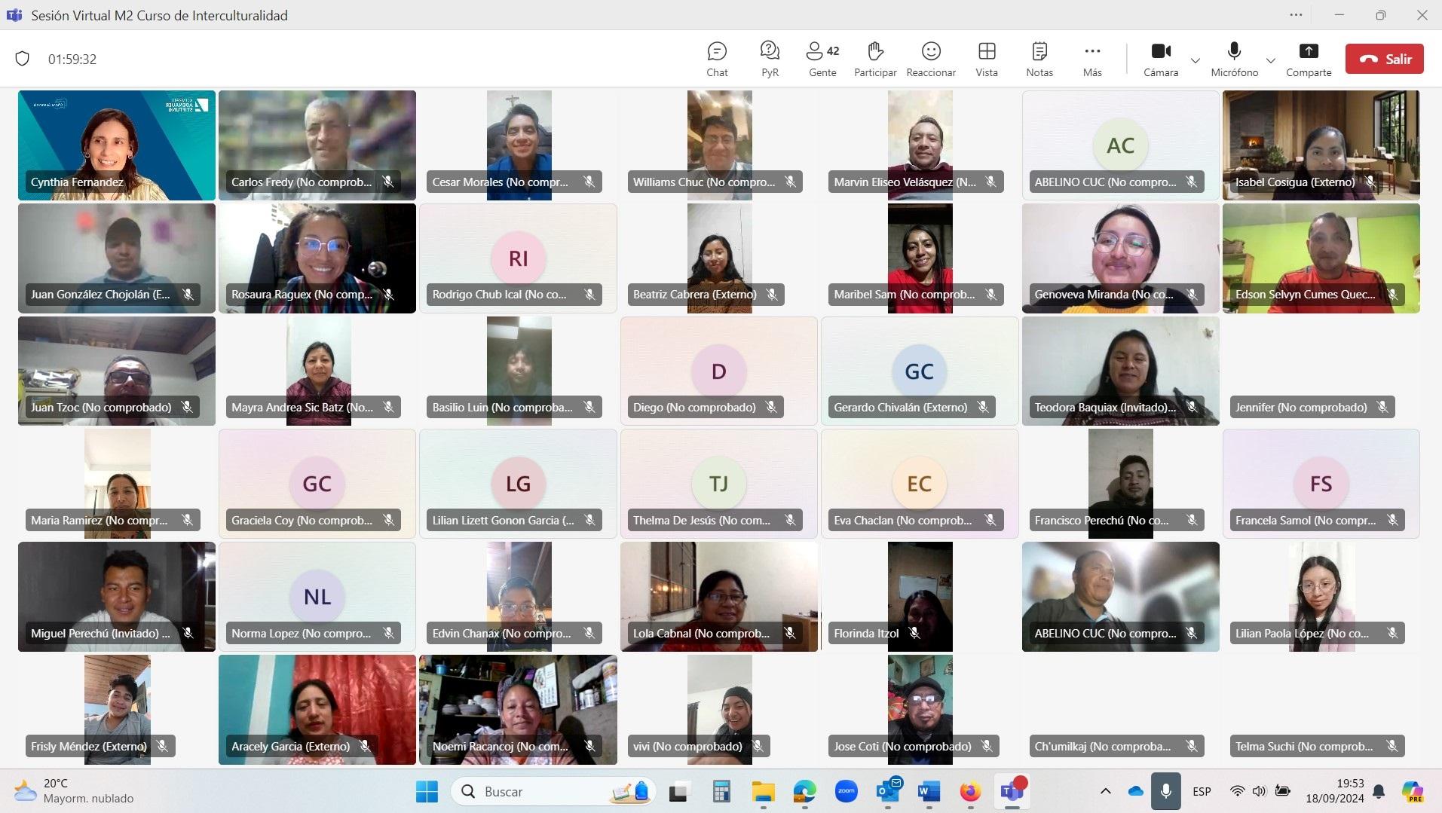Click the shield security info icon
The width and height of the screenshot is (1442, 813).
pos(23,59)
